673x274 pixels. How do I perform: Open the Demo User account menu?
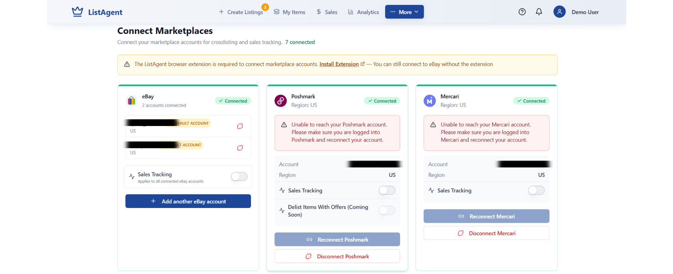point(576,12)
